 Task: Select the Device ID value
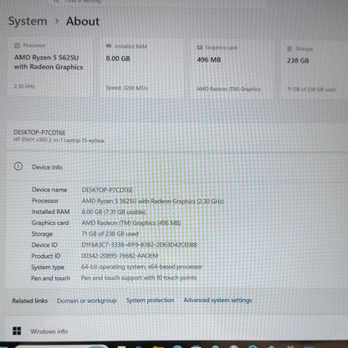tap(139, 245)
